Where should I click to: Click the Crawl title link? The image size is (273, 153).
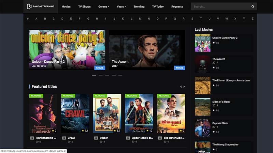click(x=71, y=138)
